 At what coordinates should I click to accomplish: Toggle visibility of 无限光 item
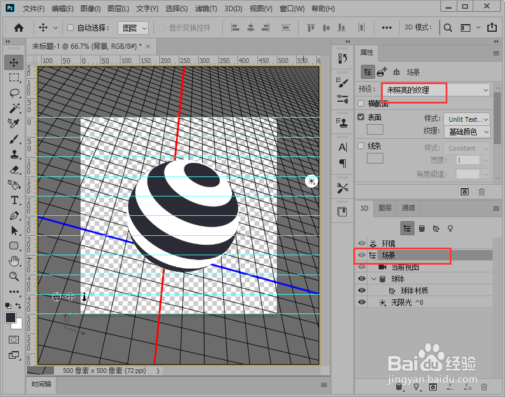(362, 302)
